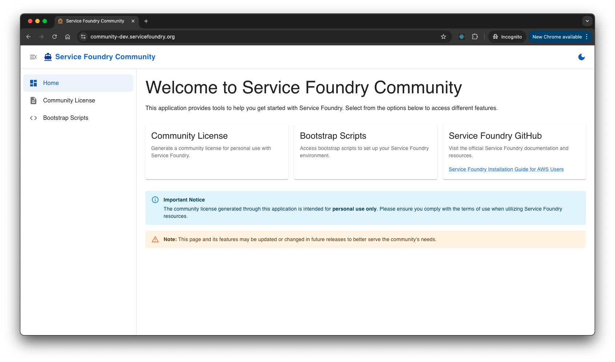Select Community License in the sidebar
This screenshot has width=615, height=362.
[x=69, y=100]
